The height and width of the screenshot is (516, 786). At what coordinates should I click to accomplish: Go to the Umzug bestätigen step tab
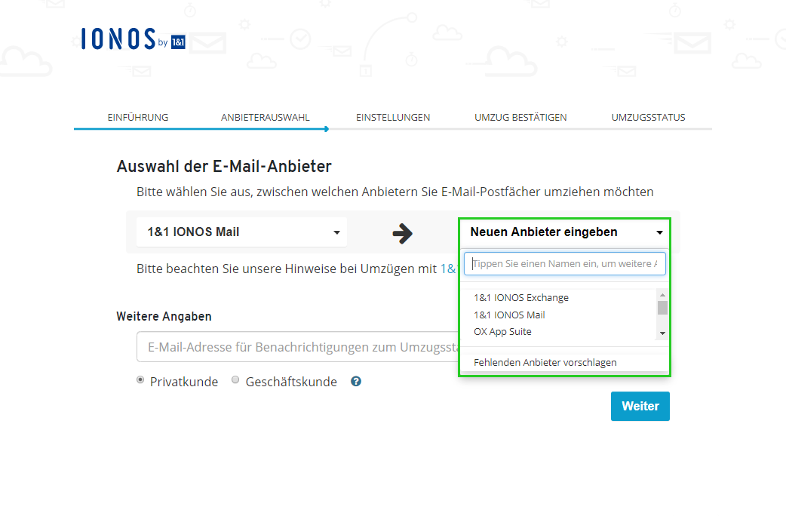click(520, 118)
